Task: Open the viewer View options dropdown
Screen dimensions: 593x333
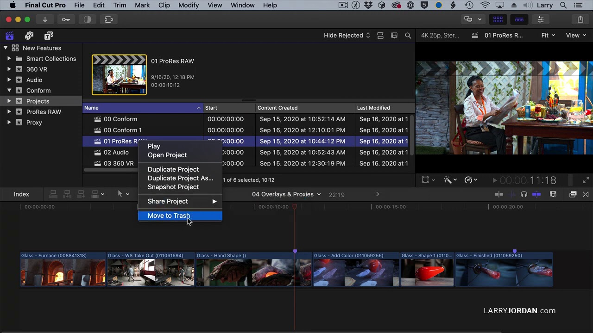Action: [x=576, y=35]
